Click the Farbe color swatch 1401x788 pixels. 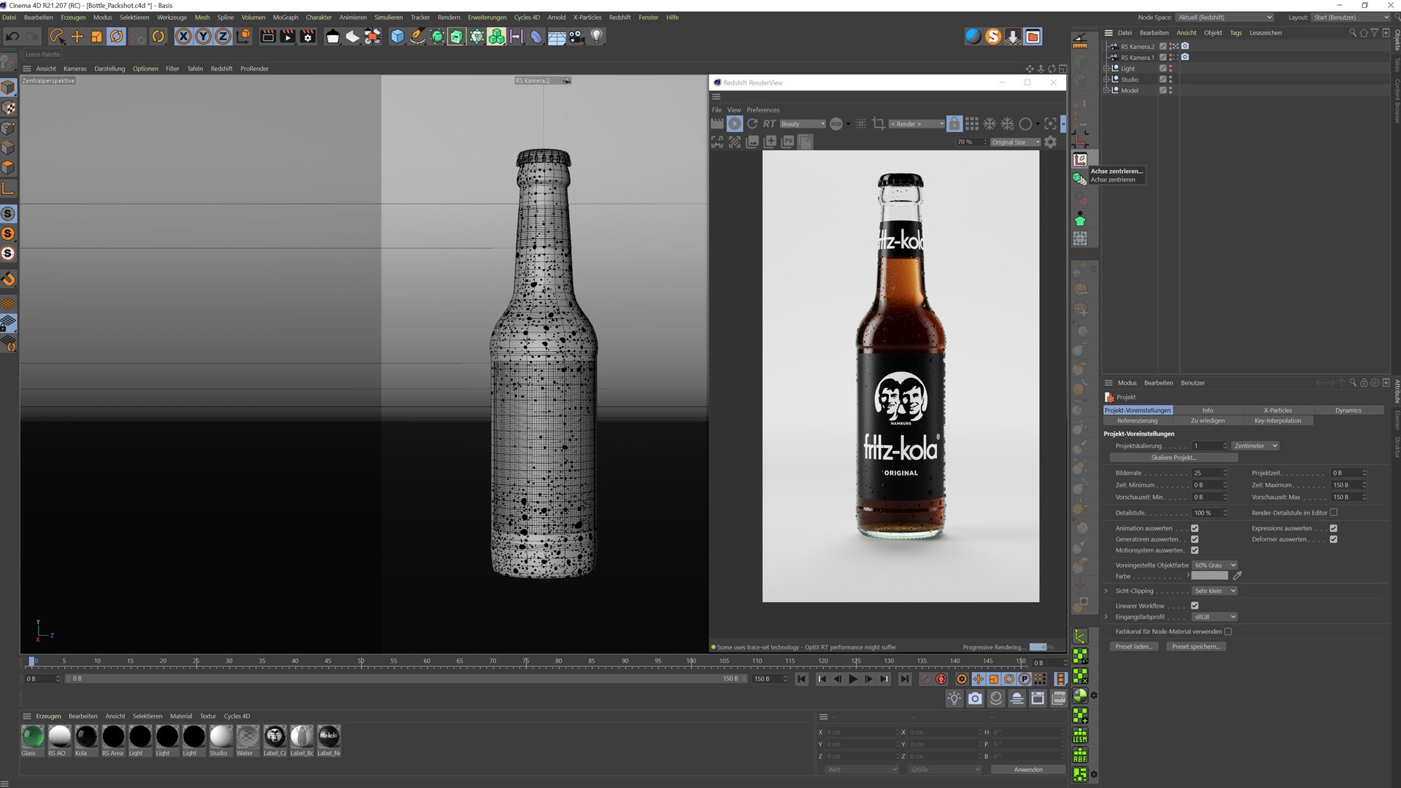coord(1210,576)
